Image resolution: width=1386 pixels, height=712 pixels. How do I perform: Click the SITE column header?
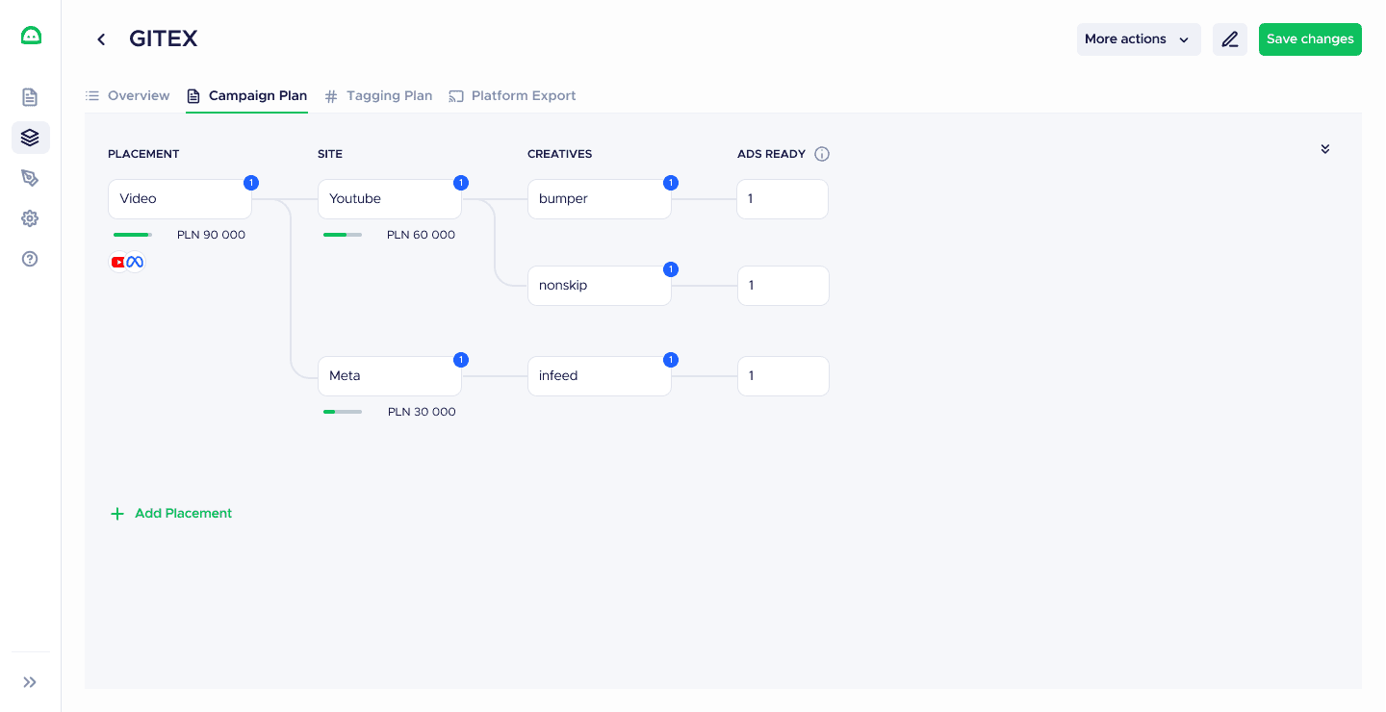click(330, 154)
